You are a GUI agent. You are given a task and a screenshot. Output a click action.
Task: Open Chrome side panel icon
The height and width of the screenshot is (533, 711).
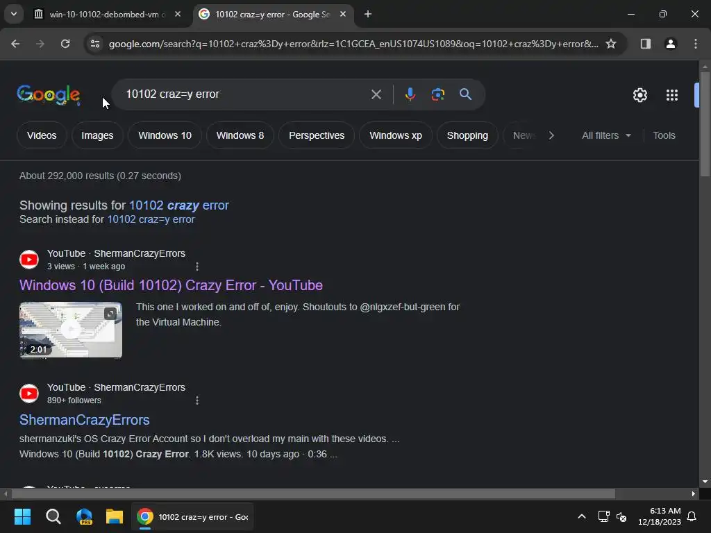click(645, 44)
